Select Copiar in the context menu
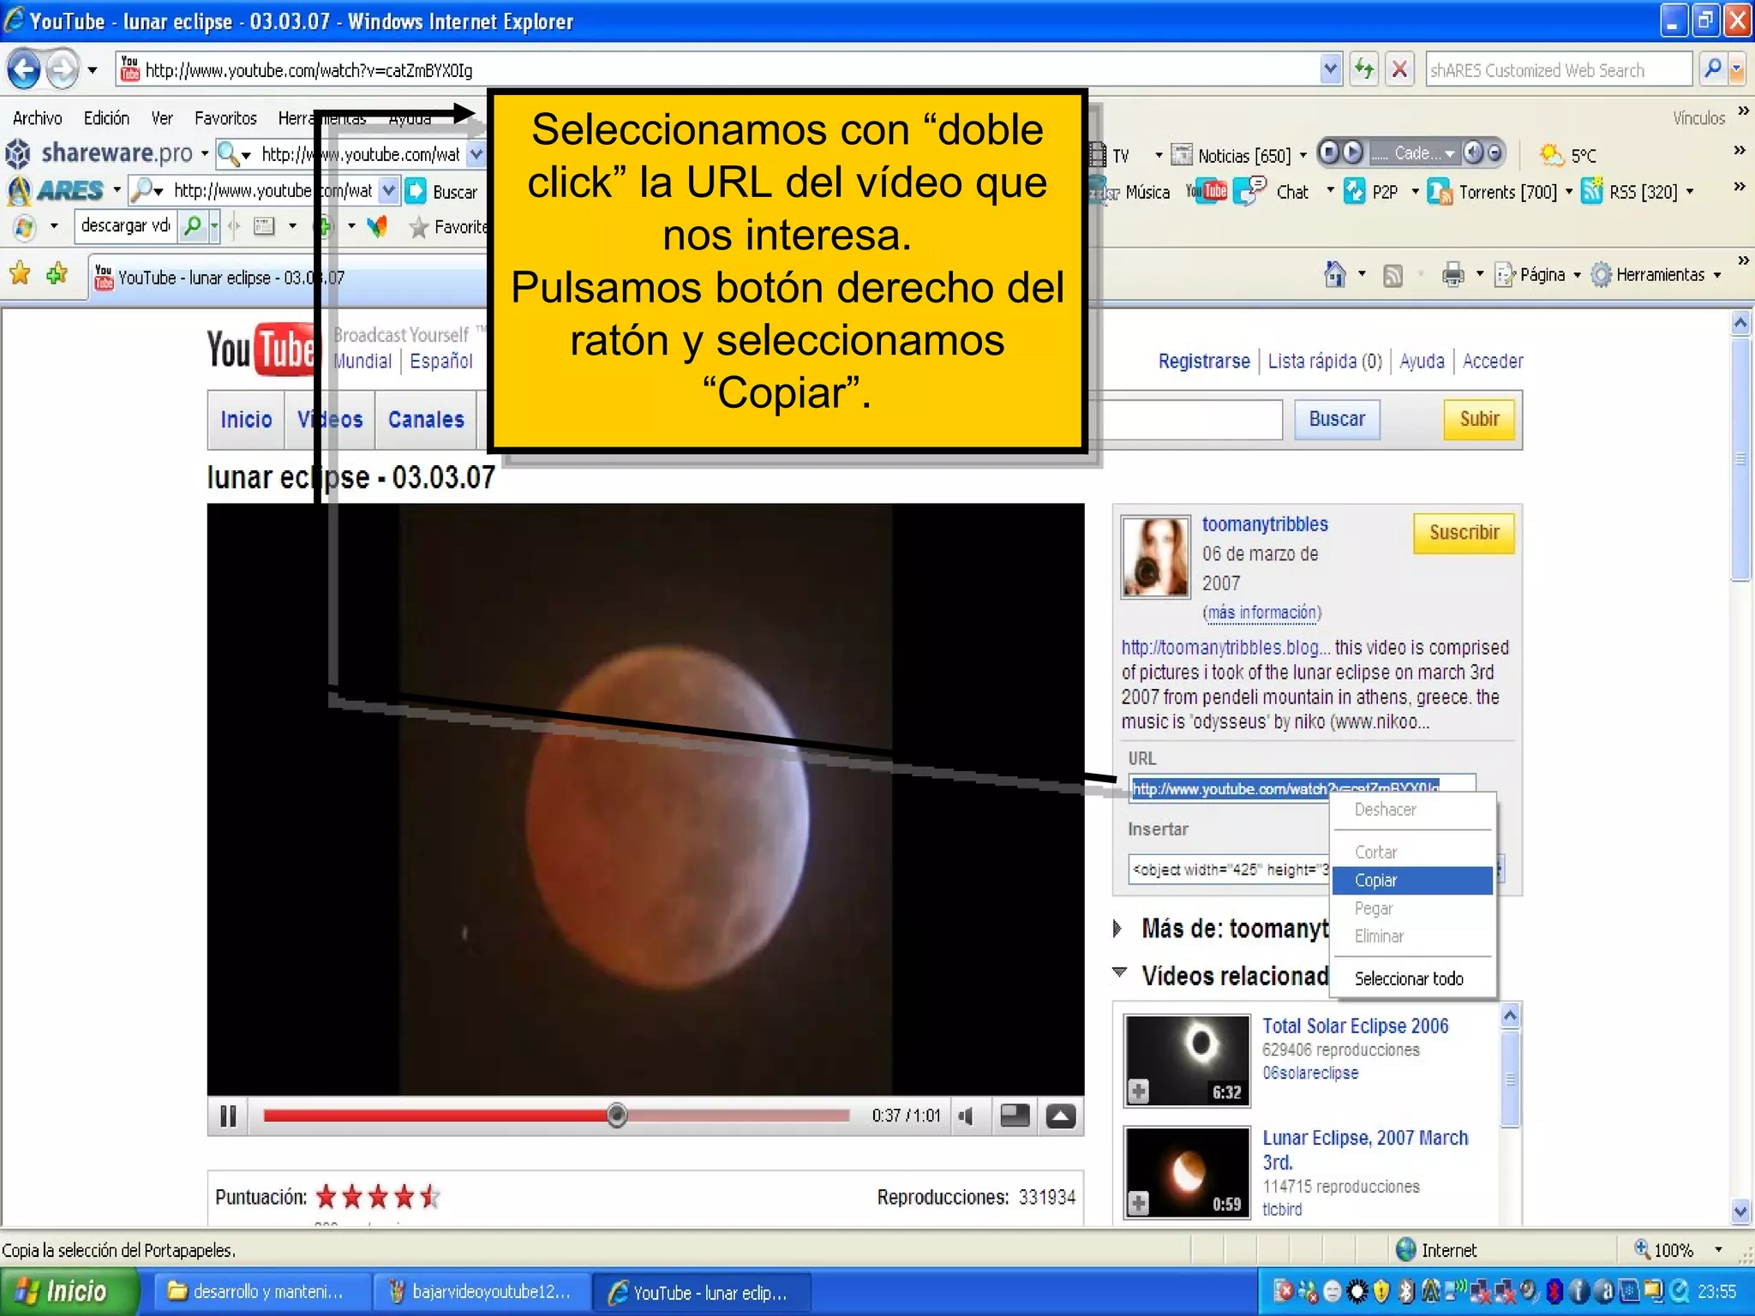 coord(1412,880)
